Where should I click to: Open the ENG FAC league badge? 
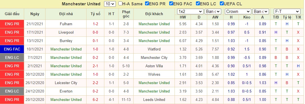click(12, 49)
